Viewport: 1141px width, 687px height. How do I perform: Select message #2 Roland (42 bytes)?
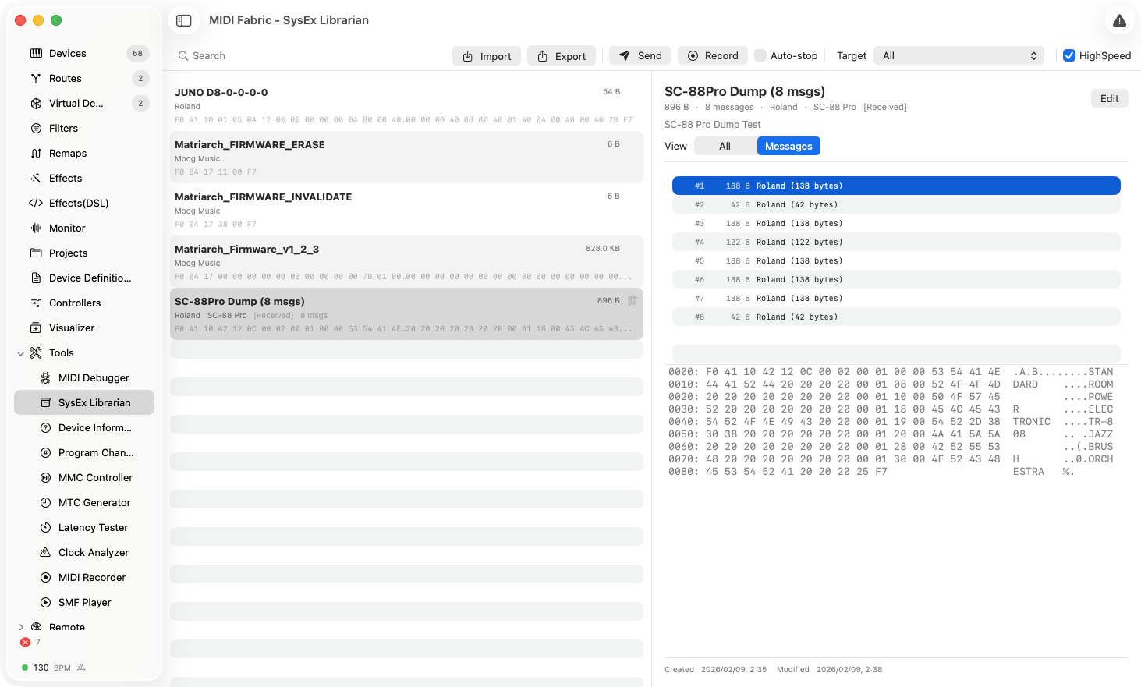(896, 204)
